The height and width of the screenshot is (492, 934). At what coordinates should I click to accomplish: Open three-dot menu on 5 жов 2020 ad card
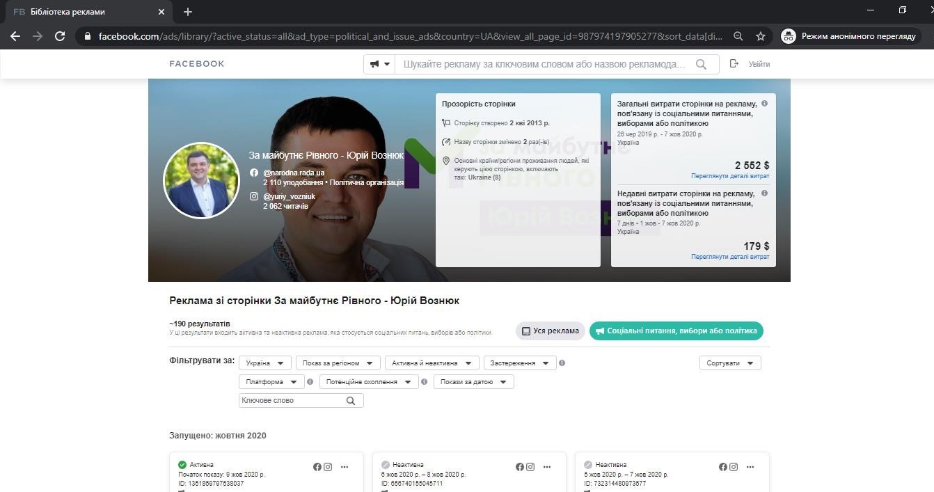750,467
